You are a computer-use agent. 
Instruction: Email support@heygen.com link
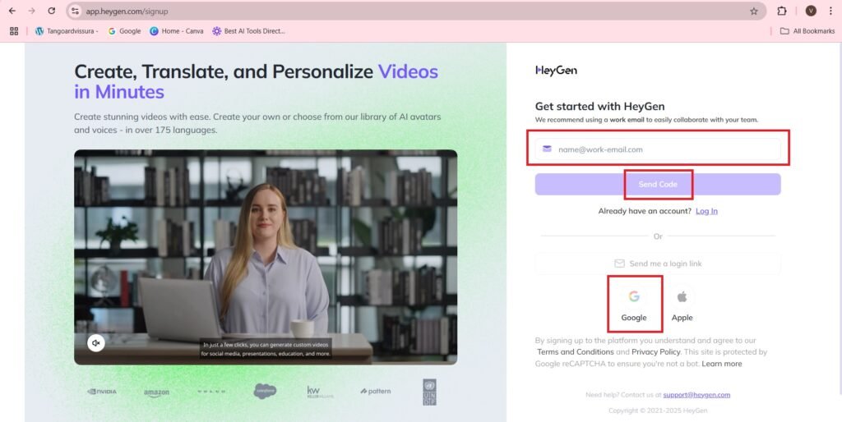pos(696,395)
